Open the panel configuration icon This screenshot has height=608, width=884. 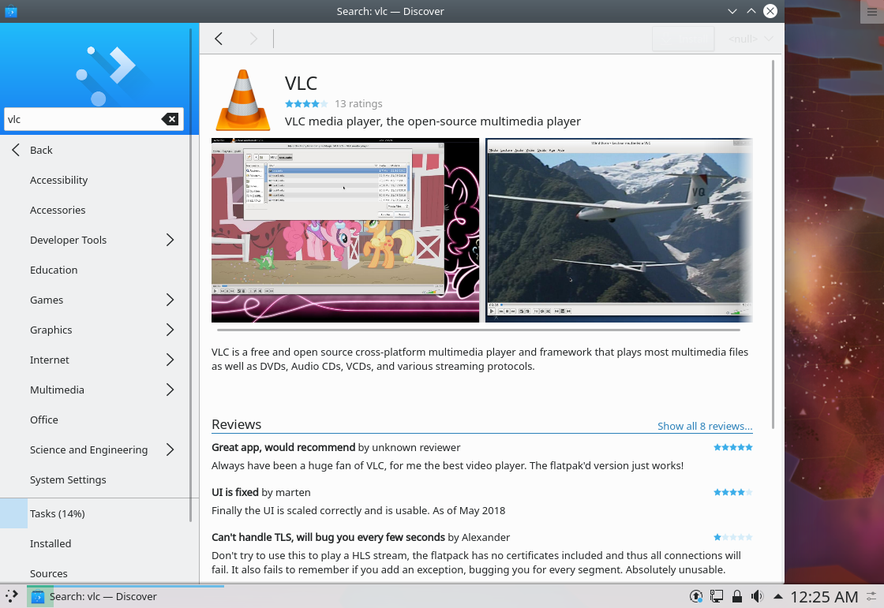(872, 596)
